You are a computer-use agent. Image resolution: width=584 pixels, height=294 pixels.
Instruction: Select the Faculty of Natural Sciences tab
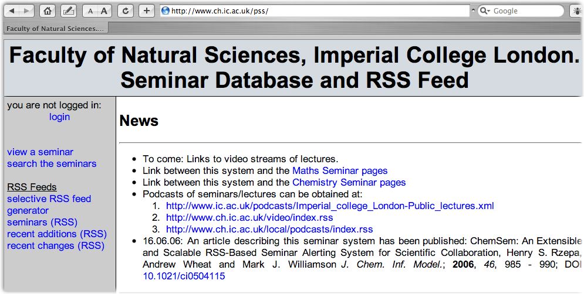coord(55,29)
